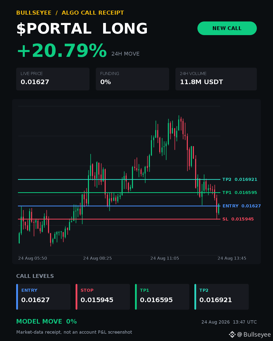The height and width of the screenshot is (341, 273).
Task: Click the market-data receipt disclaimer text
Action: tap(74, 332)
